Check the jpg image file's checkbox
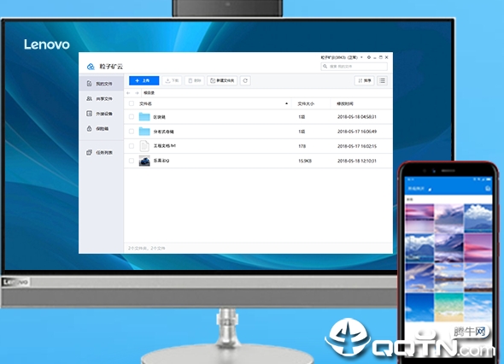Screen dimensions: 504x364 point(132,161)
